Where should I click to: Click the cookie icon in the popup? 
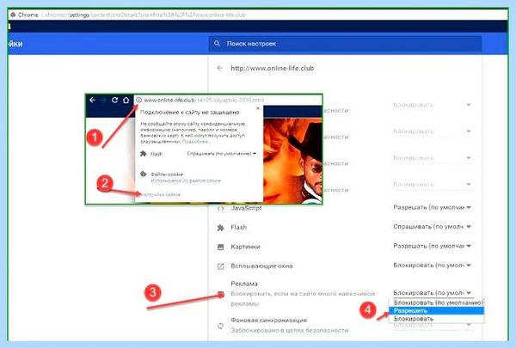click(143, 174)
